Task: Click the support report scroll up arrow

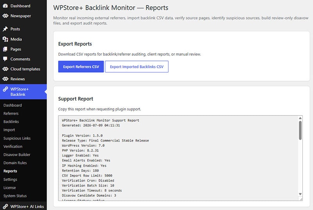Action: (x=300, y=118)
